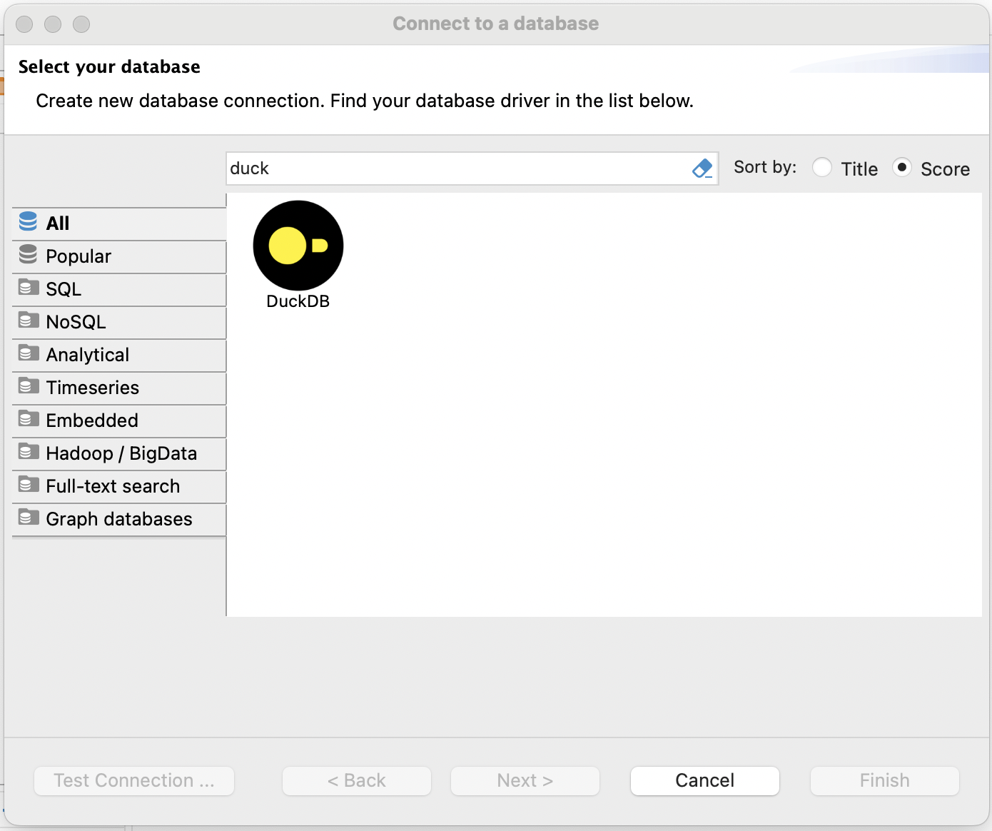Click the DuckDB label text

click(x=298, y=301)
